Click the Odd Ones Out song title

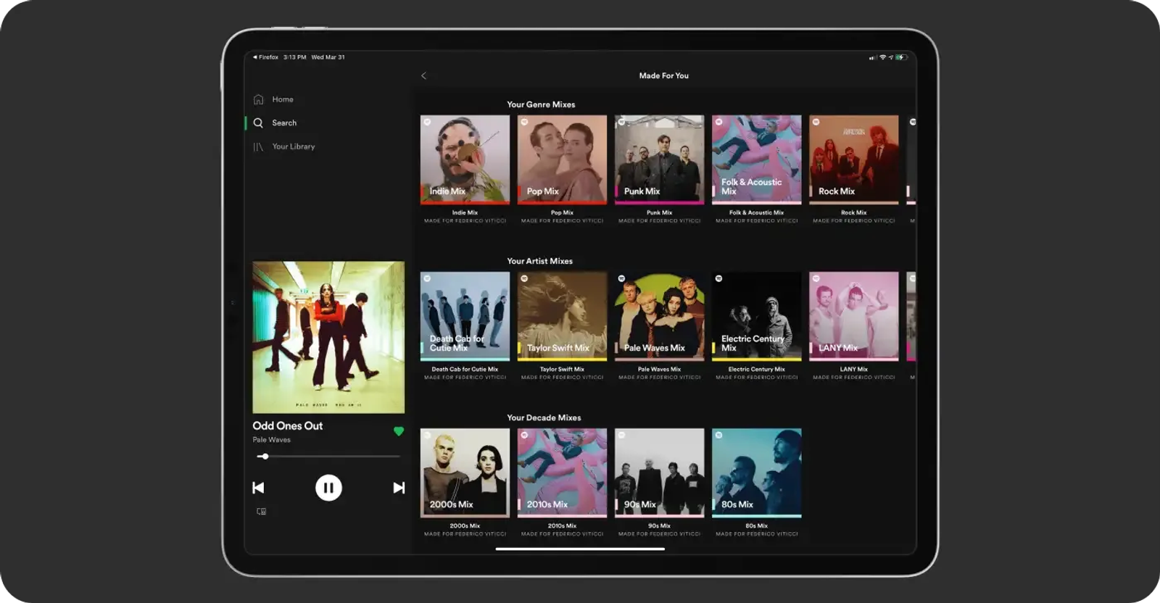pos(288,426)
